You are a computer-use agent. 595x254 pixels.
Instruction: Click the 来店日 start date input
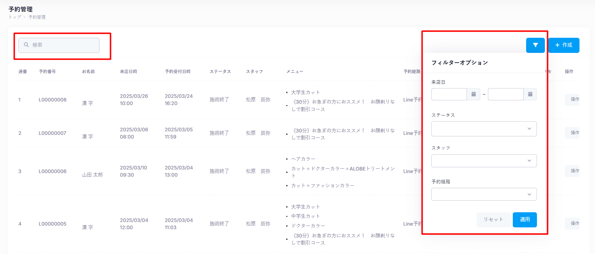click(449, 94)
